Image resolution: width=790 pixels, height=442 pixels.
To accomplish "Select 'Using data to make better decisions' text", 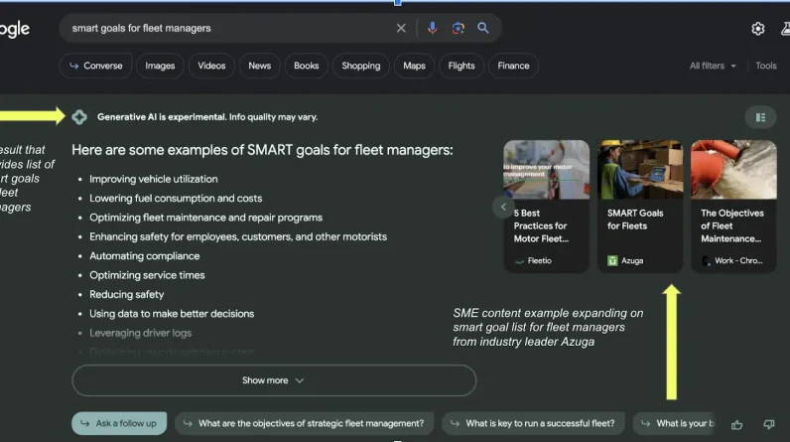I will pyautogui.click(x=172, y=314).
